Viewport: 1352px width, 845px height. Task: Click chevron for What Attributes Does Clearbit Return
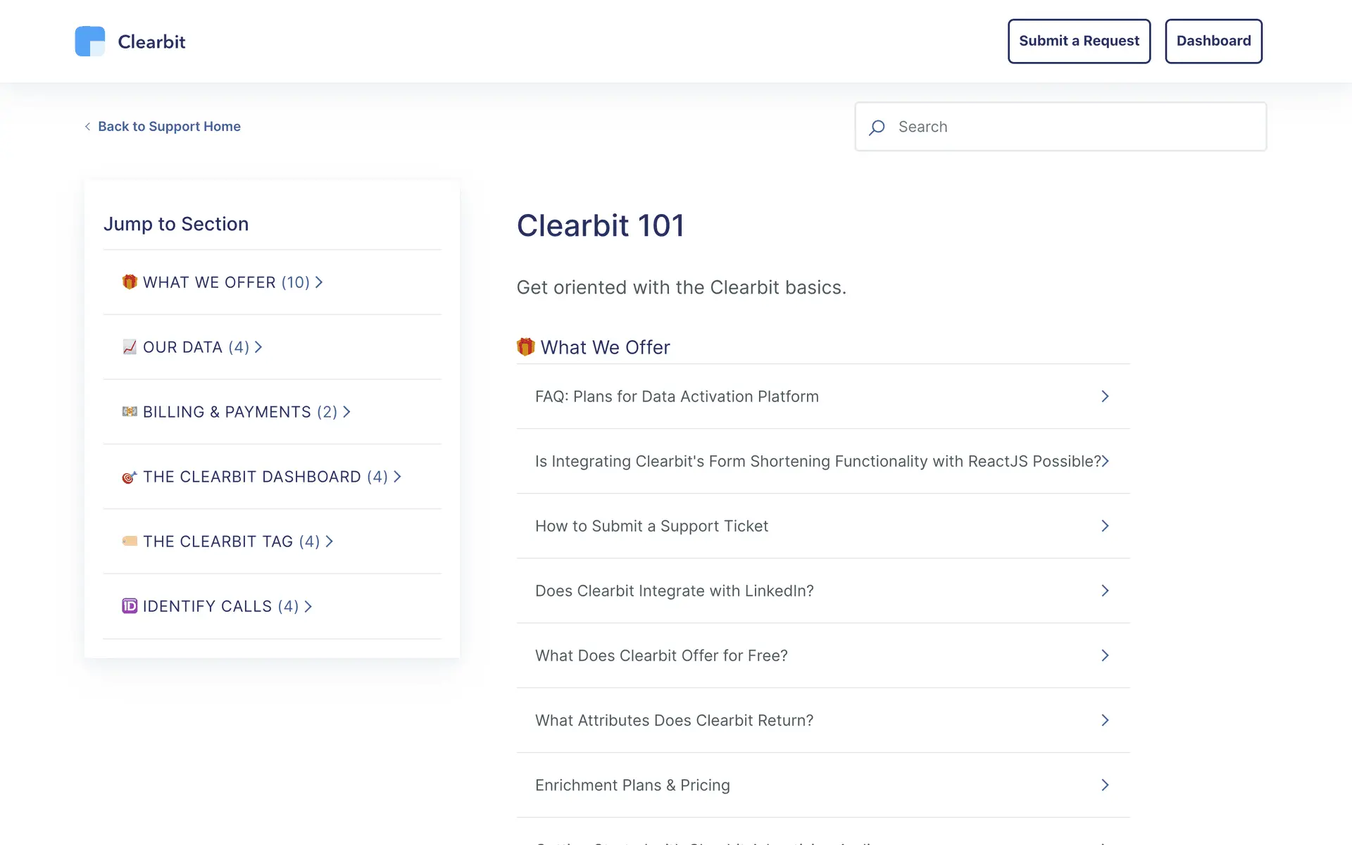click(x=1105, y=720)
